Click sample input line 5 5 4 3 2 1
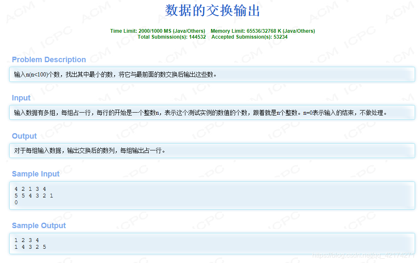The width and height of the screenshot is (418, 263). [x=34, y=196]
